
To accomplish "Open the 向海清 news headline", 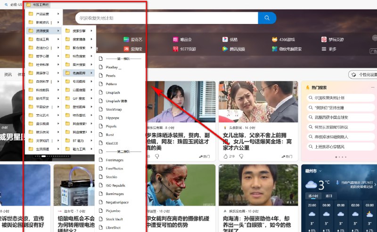I will tap(256, 224).
